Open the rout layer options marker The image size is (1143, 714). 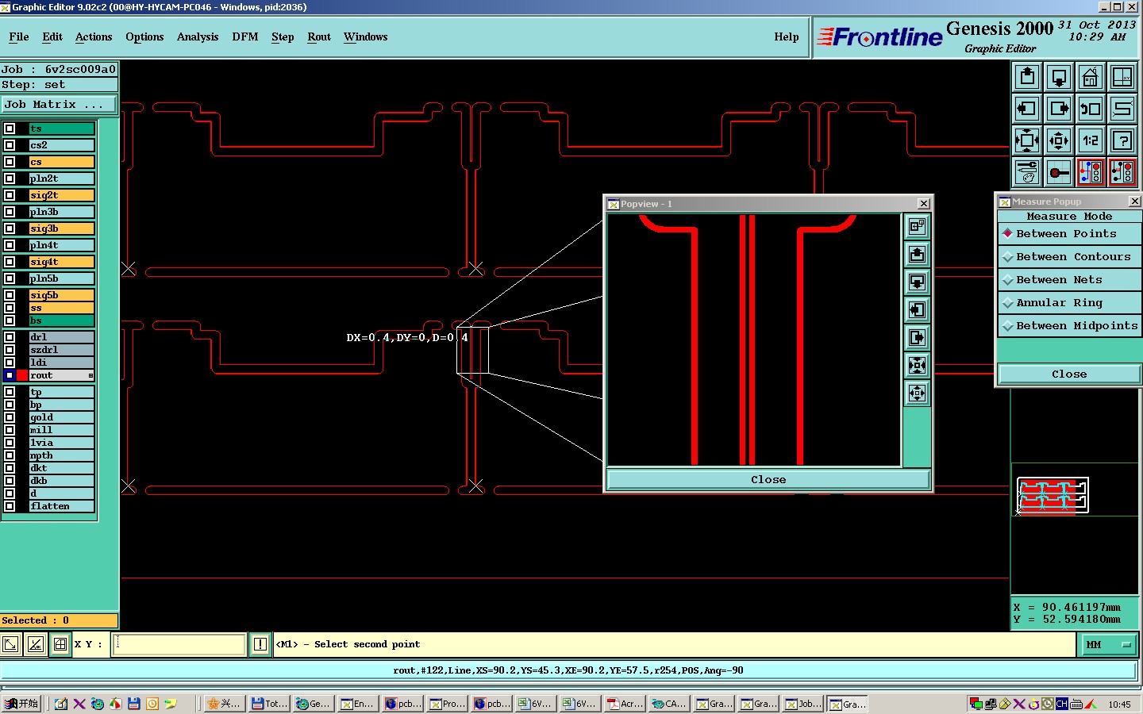coord(90,375)
